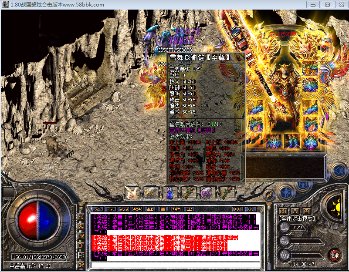Toggle the team hierarchy chat channel icon
Image resolution: width=349 pixels, height=272 pixels.
[x=81, y=226]
